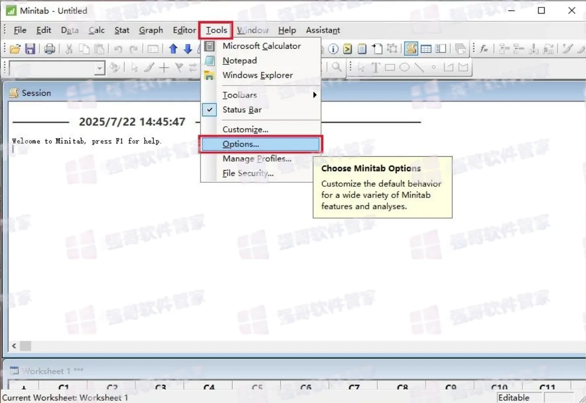The width and height of the screenshot is (586, 403).
Task: Open Windows Explorer from Tools menu
Action: point(261,75)
